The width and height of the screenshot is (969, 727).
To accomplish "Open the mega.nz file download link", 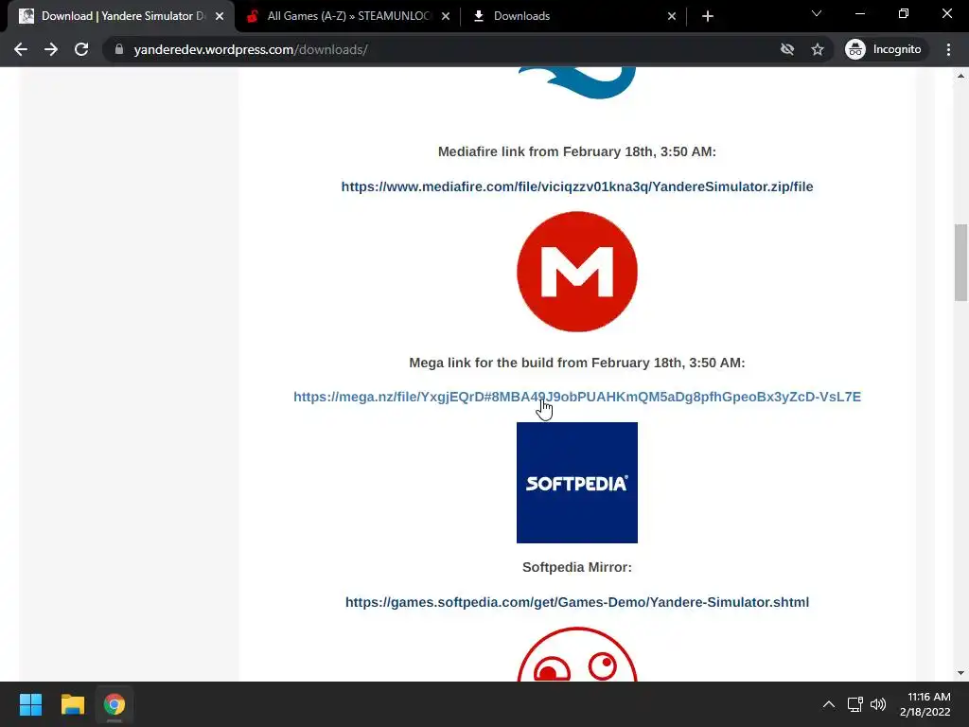I will click(577, 397).
